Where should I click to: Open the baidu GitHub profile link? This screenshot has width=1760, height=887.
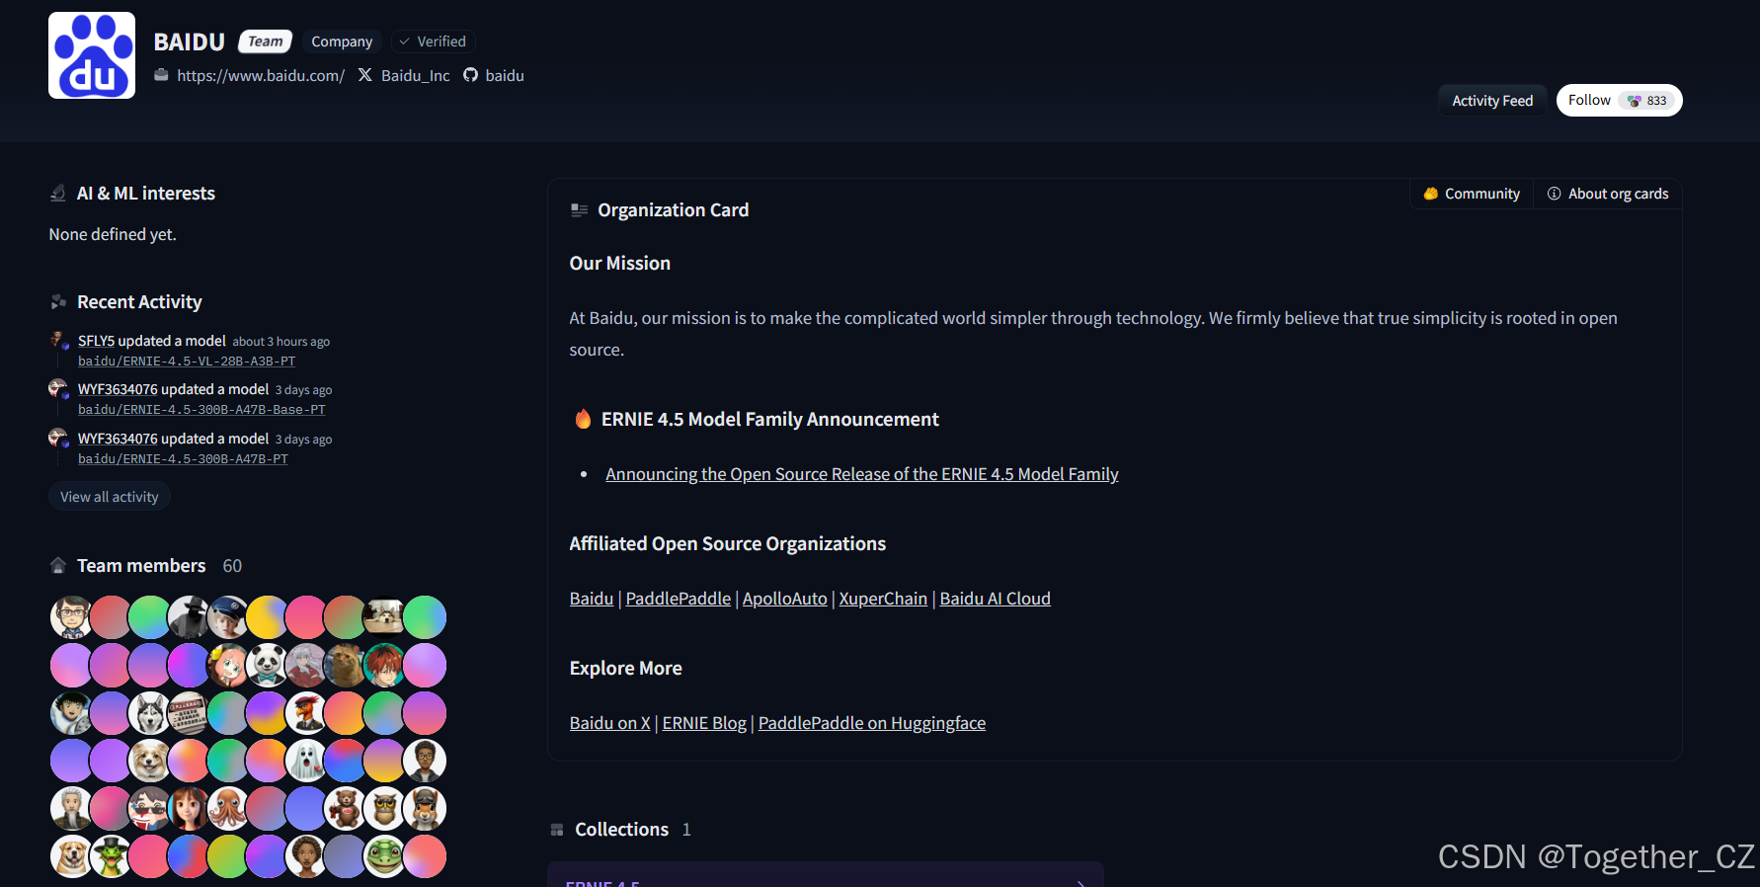point(505,75)
